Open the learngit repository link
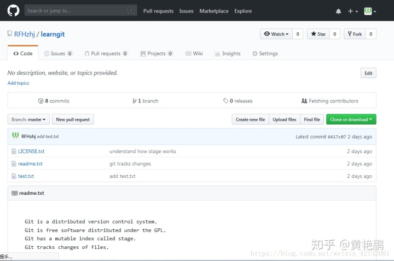 (53, 34)
